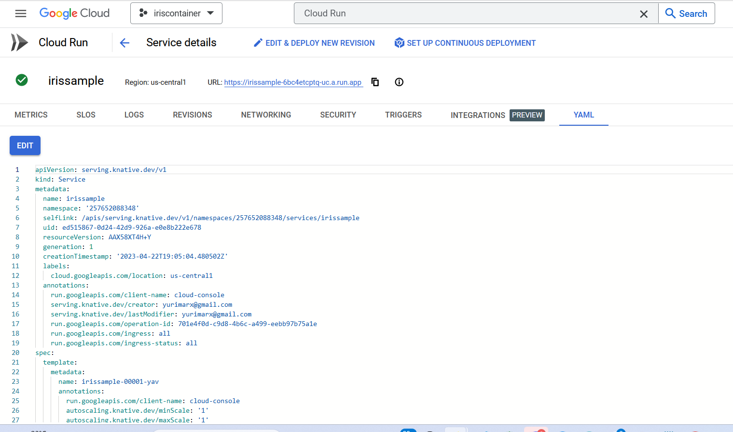Click the 'Region: us-central1' text
The width and height of the screenshot is (733, 432).
(155, 82)
